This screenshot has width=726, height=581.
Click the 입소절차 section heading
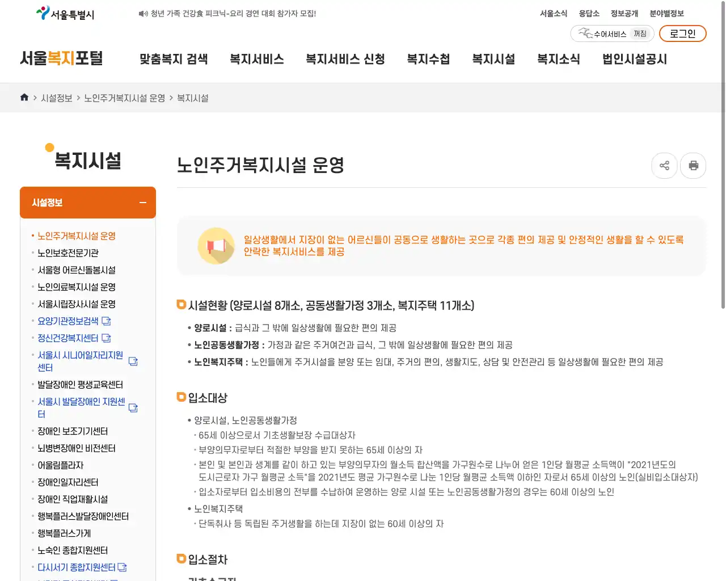click(208, 559)
